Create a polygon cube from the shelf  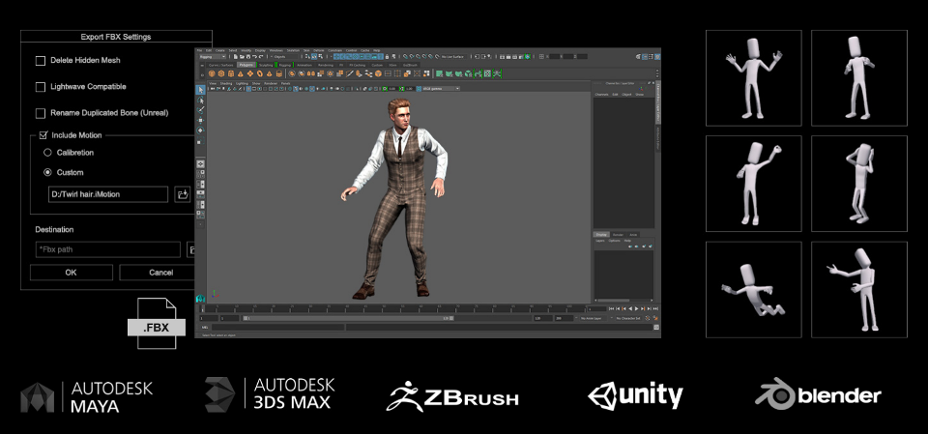pos(221,73)
